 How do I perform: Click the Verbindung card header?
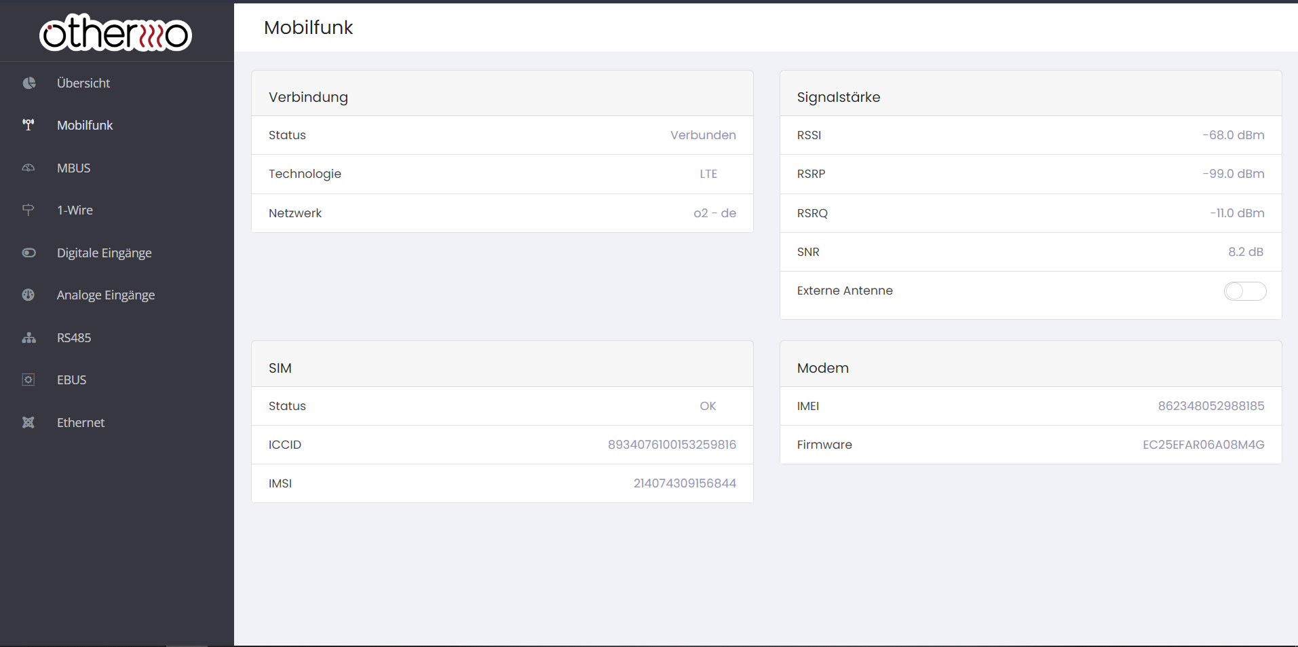click(x=502, y=94)
